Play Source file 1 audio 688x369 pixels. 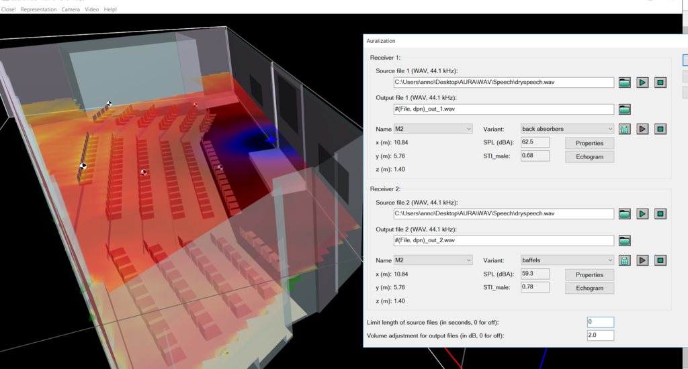642,83
